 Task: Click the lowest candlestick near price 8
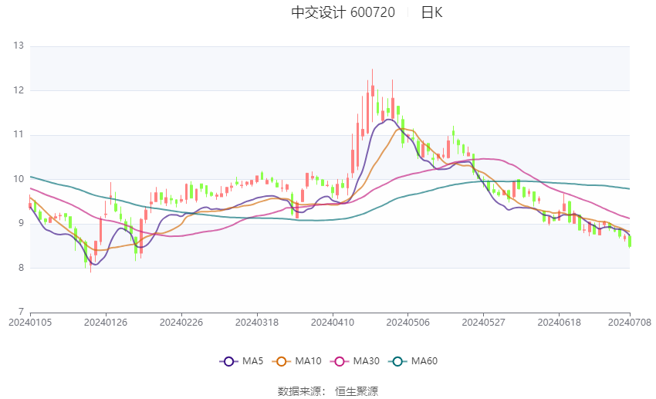click(x=90, y=262)
